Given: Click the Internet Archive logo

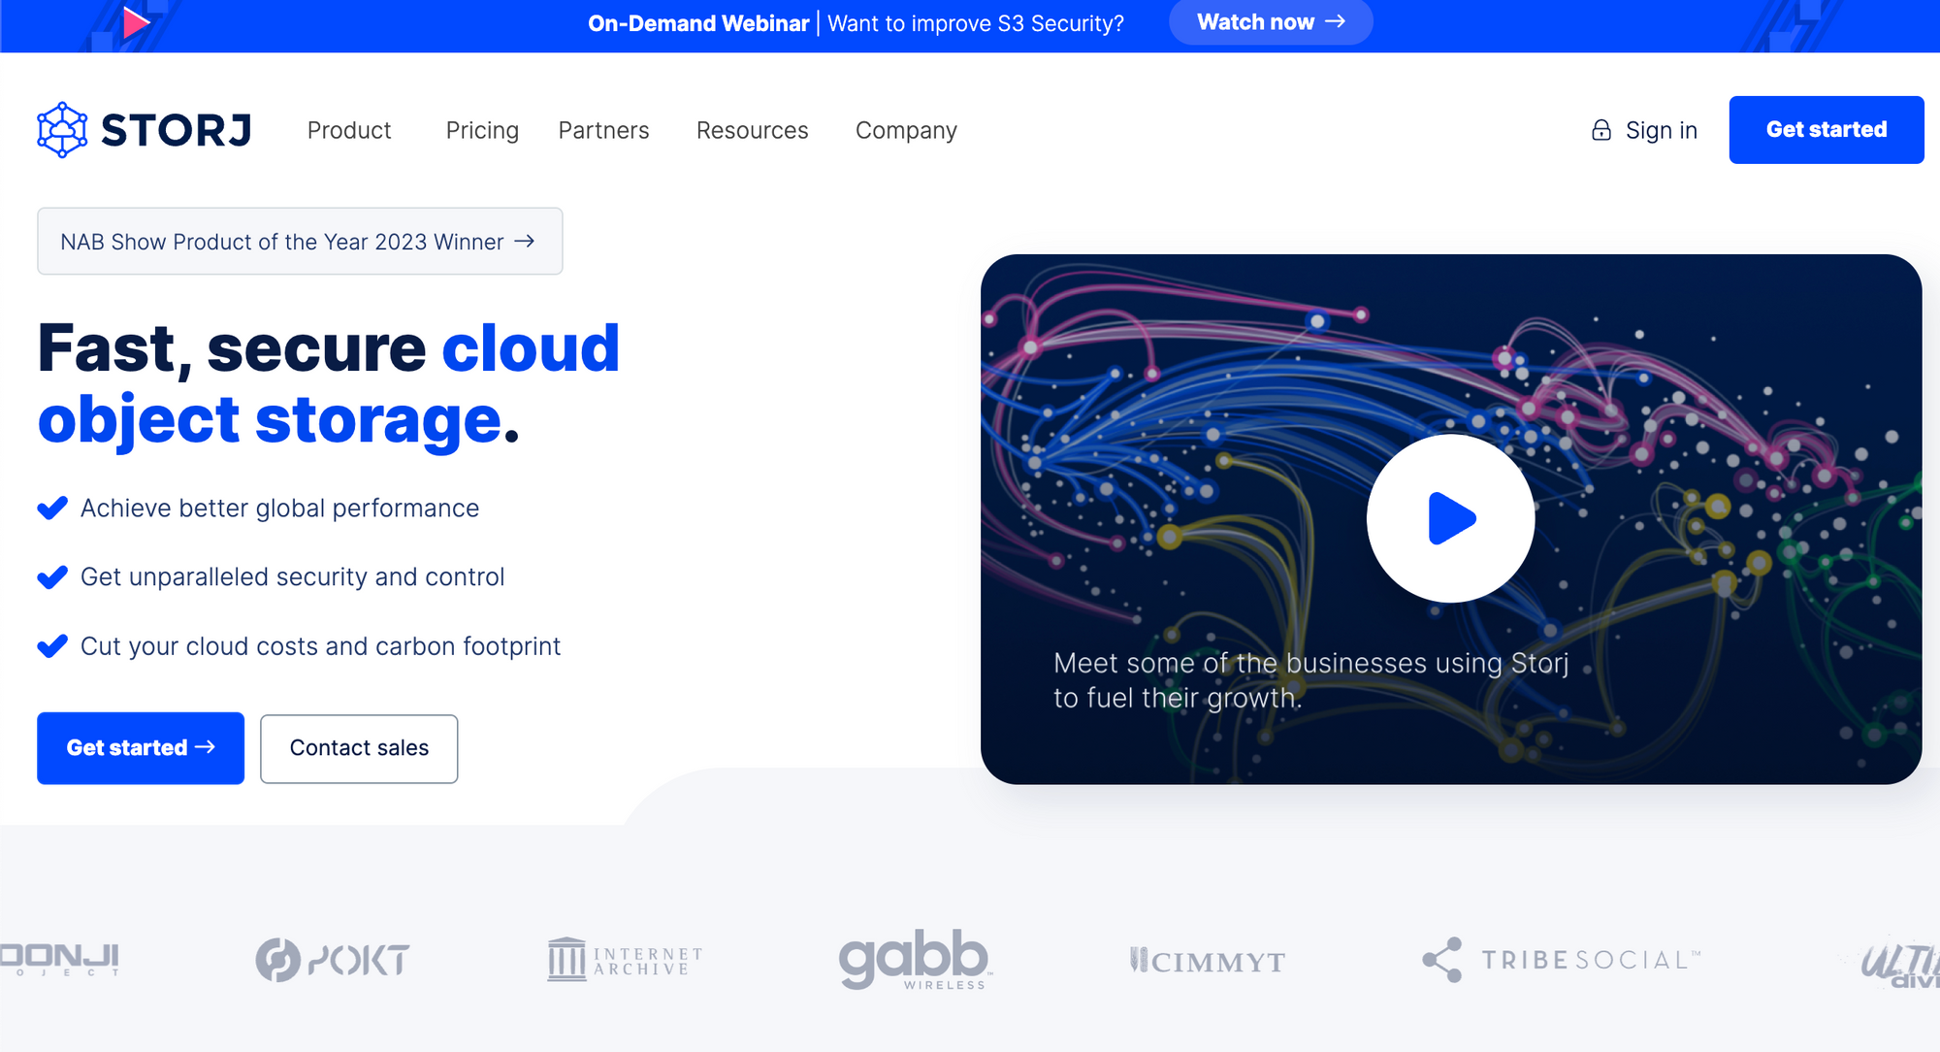Looking at the screenshot, I should (625, 960).
